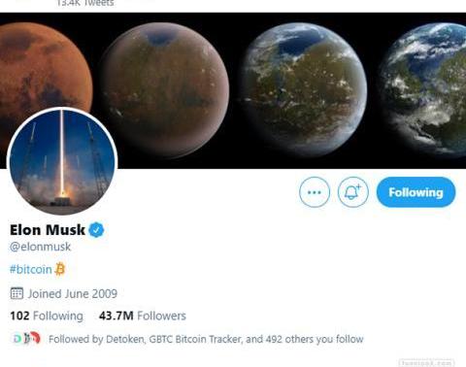
Task: Click the Elon Musk display name
Action: pos(48,230)
